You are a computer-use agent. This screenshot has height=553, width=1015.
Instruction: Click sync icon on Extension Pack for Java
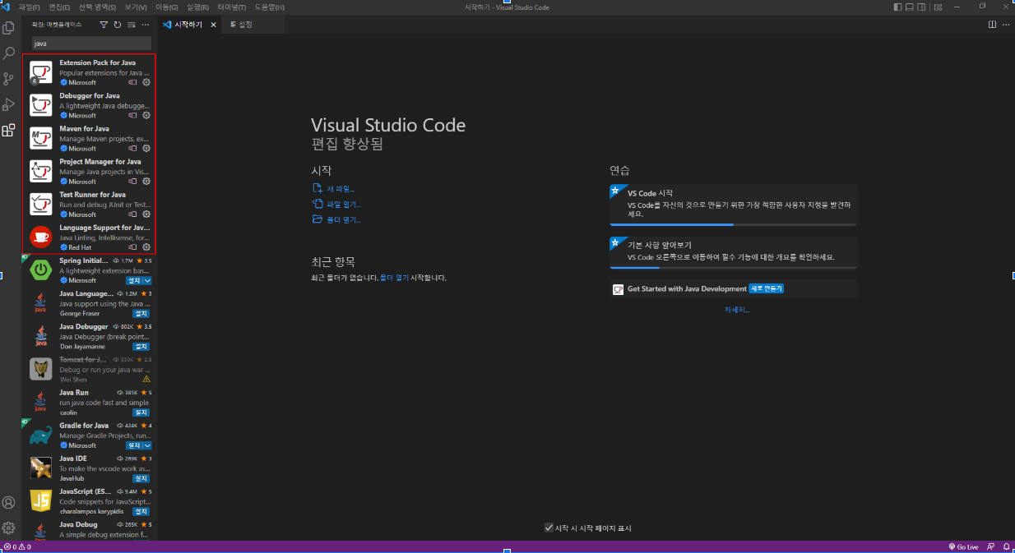(x=132, y=82)
